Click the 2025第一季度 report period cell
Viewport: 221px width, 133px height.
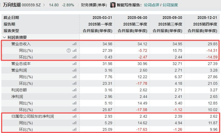click(x=100, y=24)
